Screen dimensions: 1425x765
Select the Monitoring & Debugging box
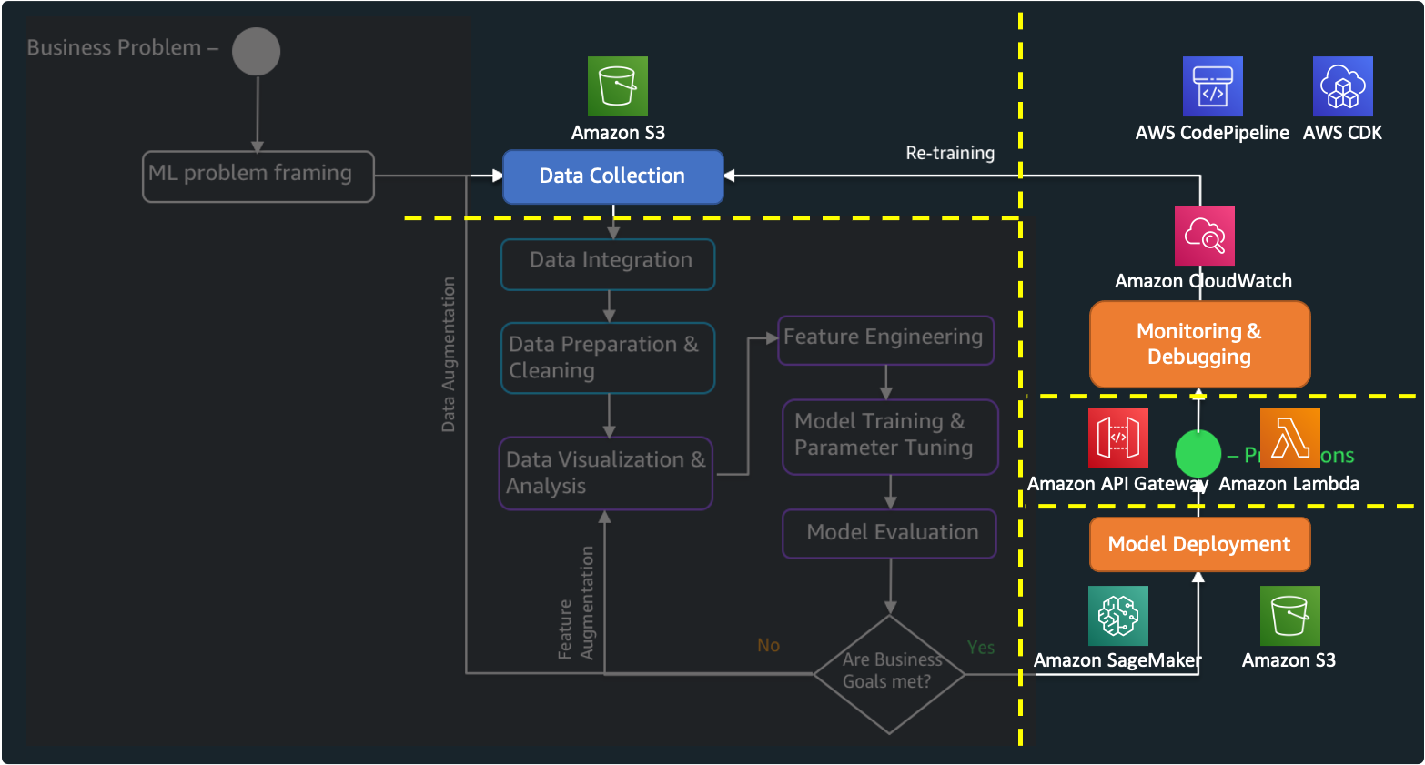point(1200,345)
